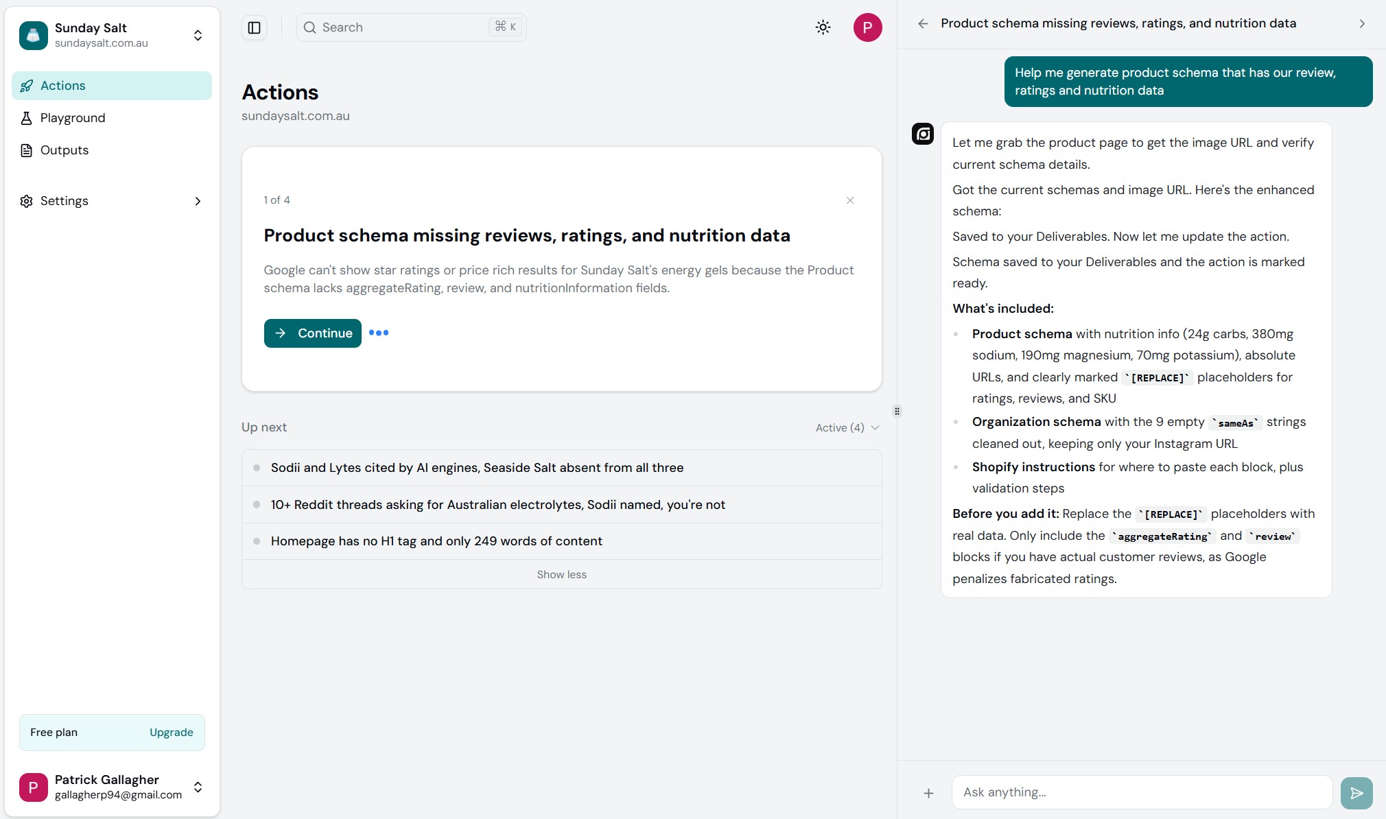Dismiss the action card with X
Viewport: 1386px width, 819px height.
click(849, 200)
